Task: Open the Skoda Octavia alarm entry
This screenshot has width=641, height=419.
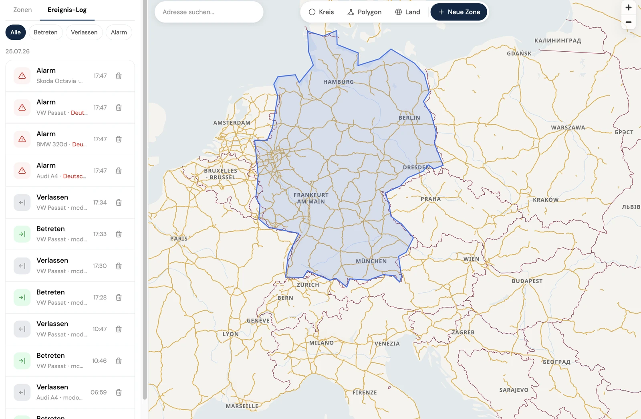Action: [x=70, y=76]
